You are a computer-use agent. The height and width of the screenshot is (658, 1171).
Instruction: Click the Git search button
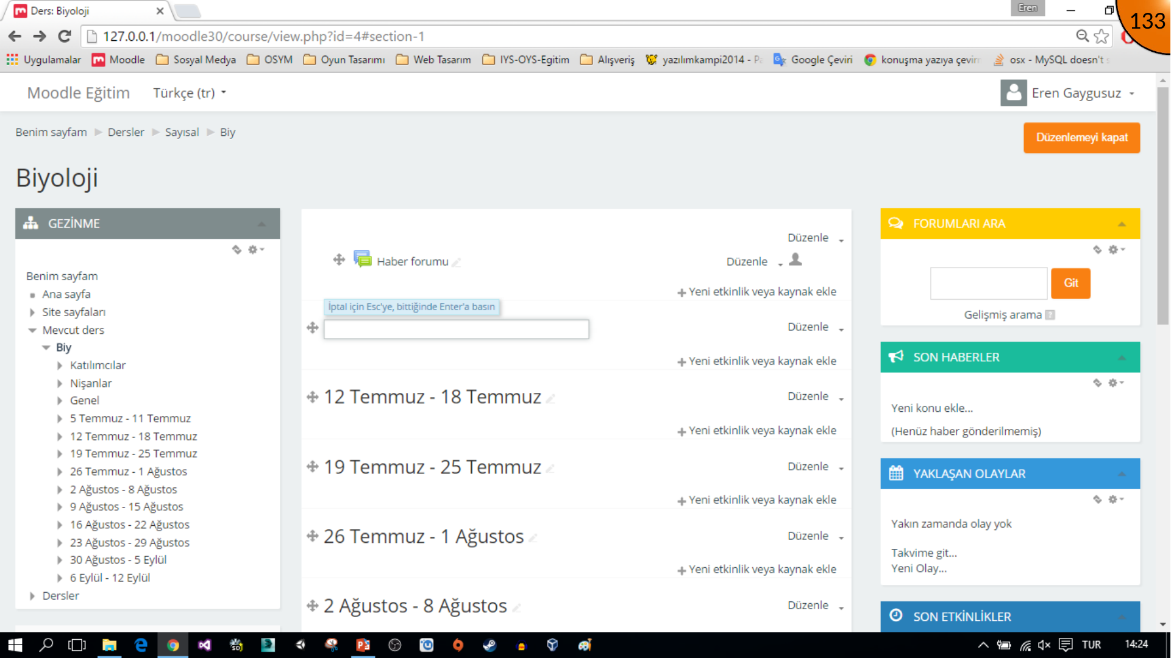click(1070, 283)
